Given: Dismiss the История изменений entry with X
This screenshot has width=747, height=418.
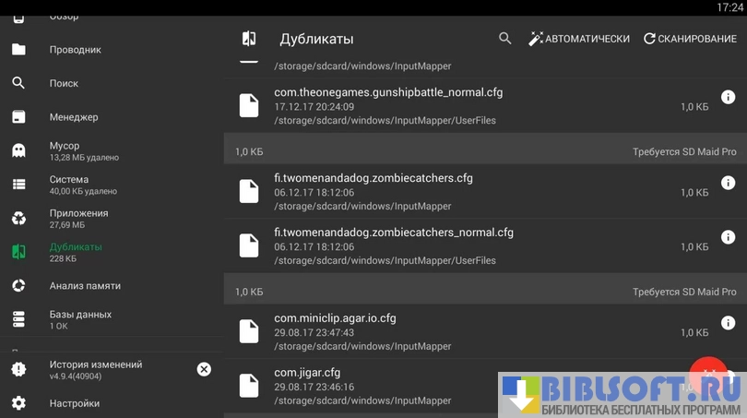Looking at the screenshot, I should click(x=204, y=369).
